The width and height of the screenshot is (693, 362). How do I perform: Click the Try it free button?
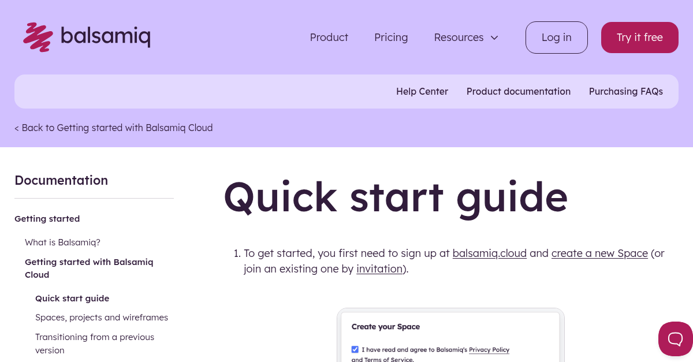(x=639, y=37)
